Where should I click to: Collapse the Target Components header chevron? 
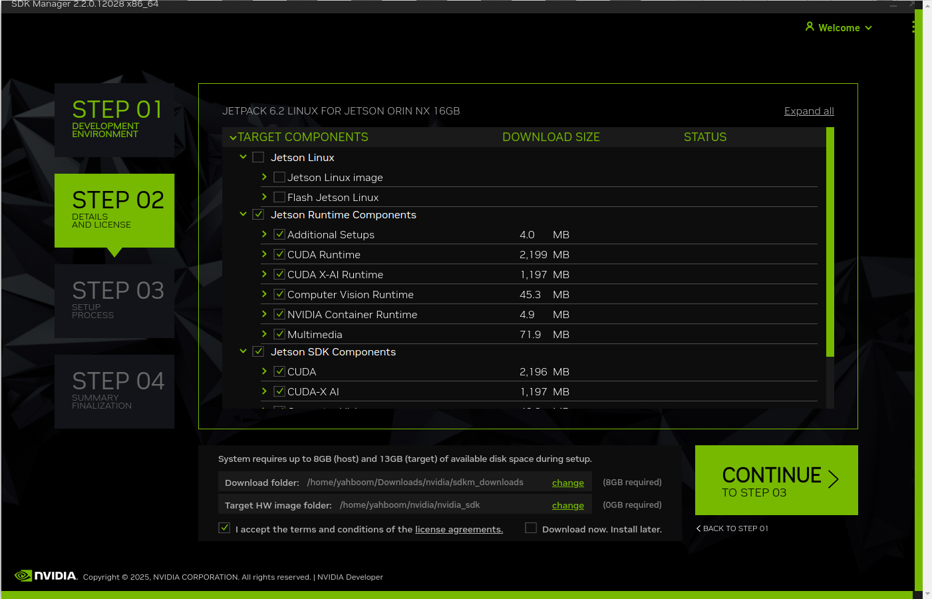(x=233, y=138)
